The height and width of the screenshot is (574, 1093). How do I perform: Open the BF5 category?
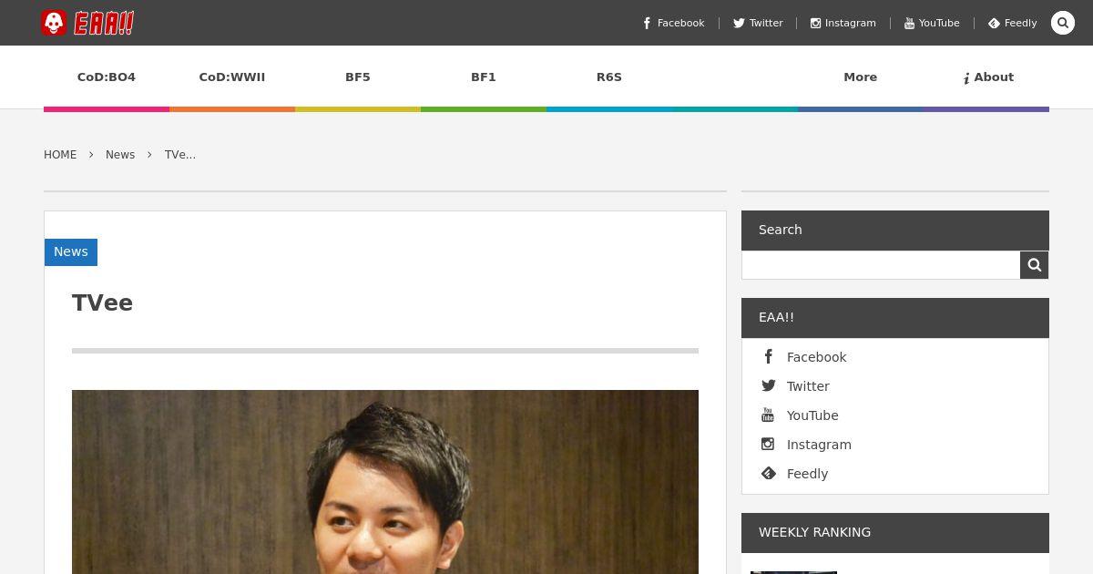click(x=358, y=77)
